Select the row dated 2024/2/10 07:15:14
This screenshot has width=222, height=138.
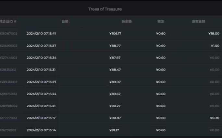[x=111, y=130]
